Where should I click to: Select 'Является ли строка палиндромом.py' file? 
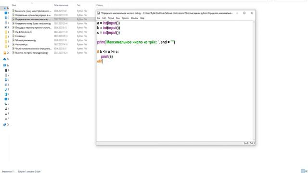pos(32,53)
